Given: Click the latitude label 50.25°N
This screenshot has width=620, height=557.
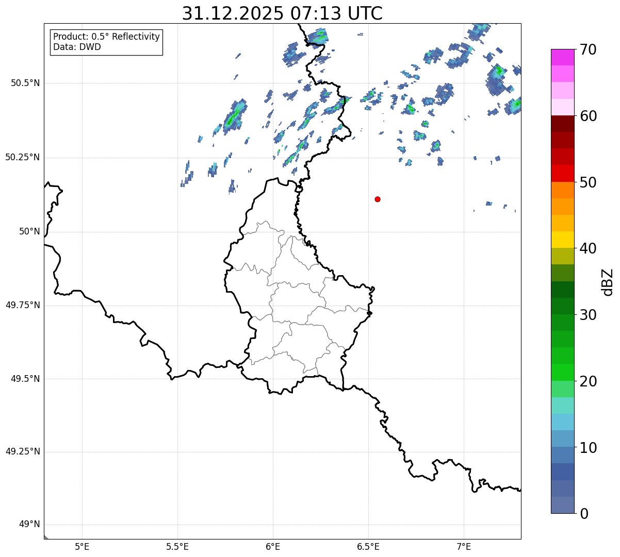Looking at the screenshot, I should (23, 157).
